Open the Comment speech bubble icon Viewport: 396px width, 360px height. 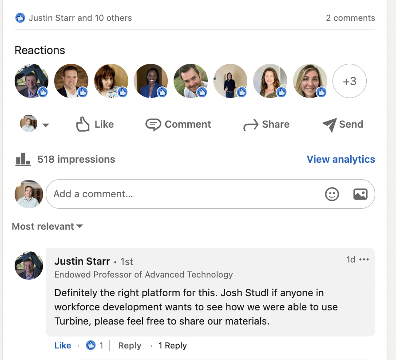coord(152,124)
